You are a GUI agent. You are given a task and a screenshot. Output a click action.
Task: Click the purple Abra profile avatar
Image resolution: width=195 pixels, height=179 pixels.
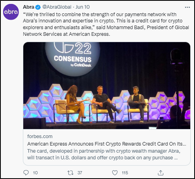point(11,12)
